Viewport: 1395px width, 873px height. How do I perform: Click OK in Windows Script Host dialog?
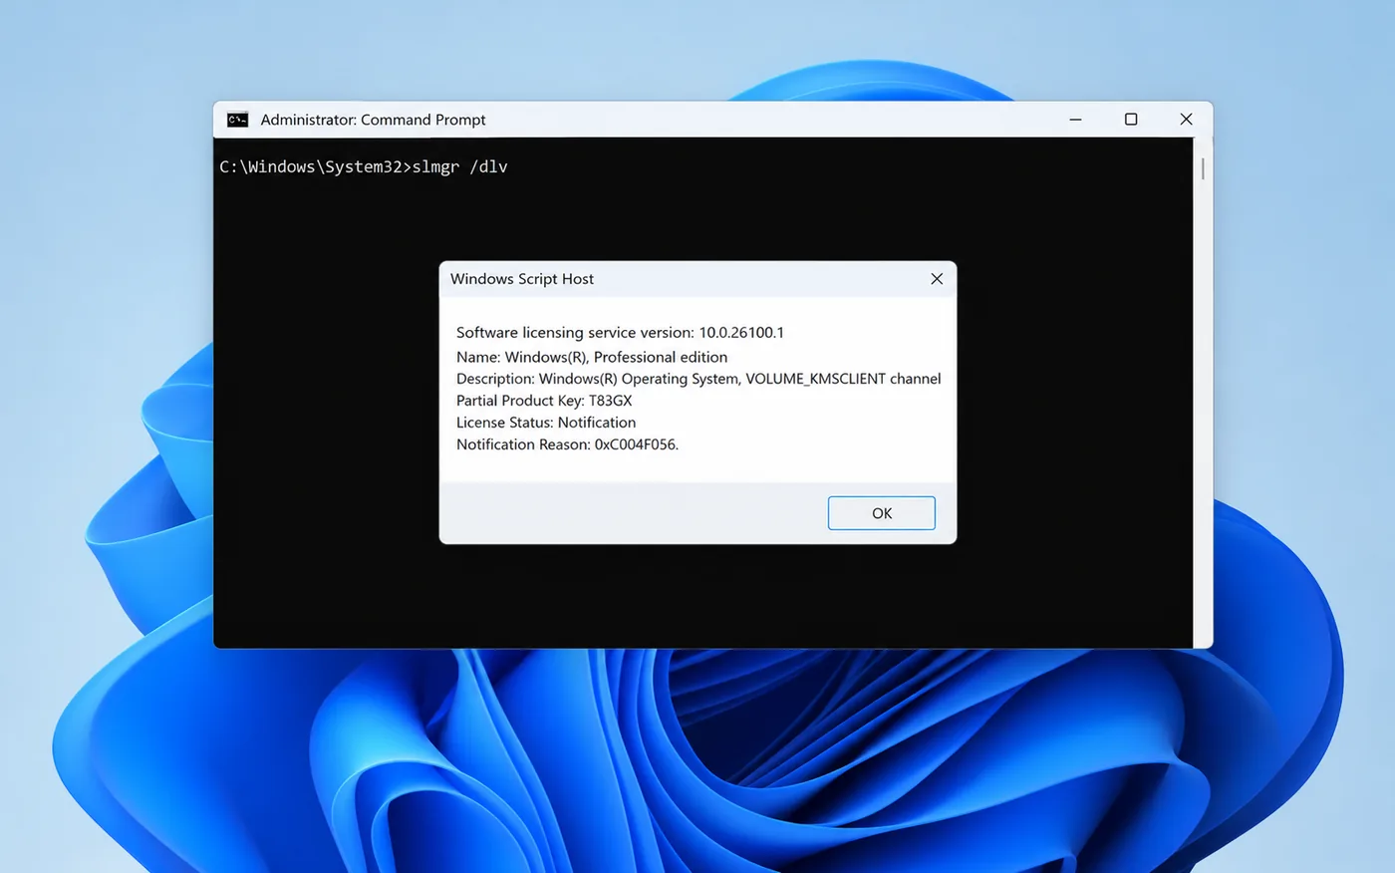point(881,513)
